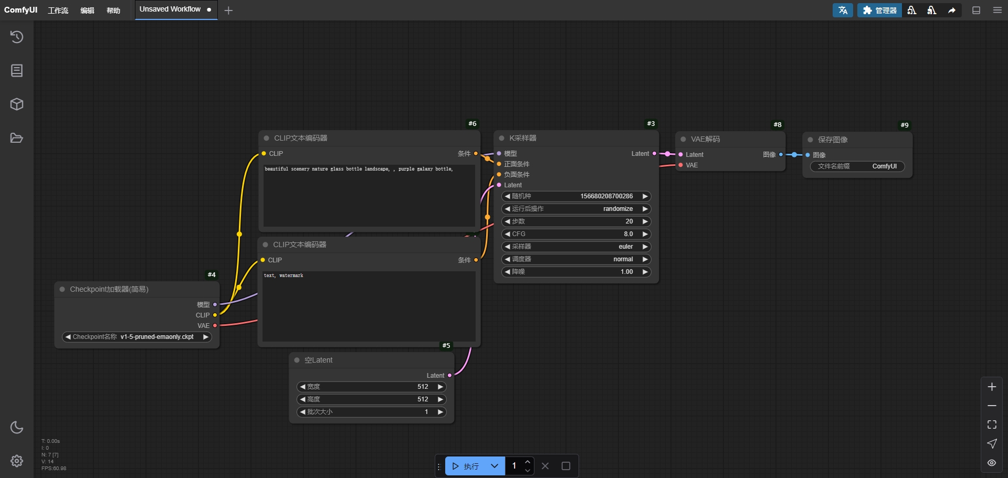The width and height of the screenshot is (1008, 478).
Task: Open the hamburger menu at top right
Action: [997, 10]
